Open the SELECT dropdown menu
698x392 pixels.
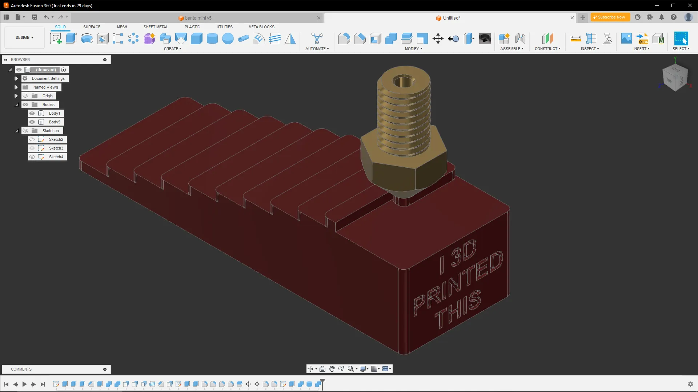(x=681, y=48)
